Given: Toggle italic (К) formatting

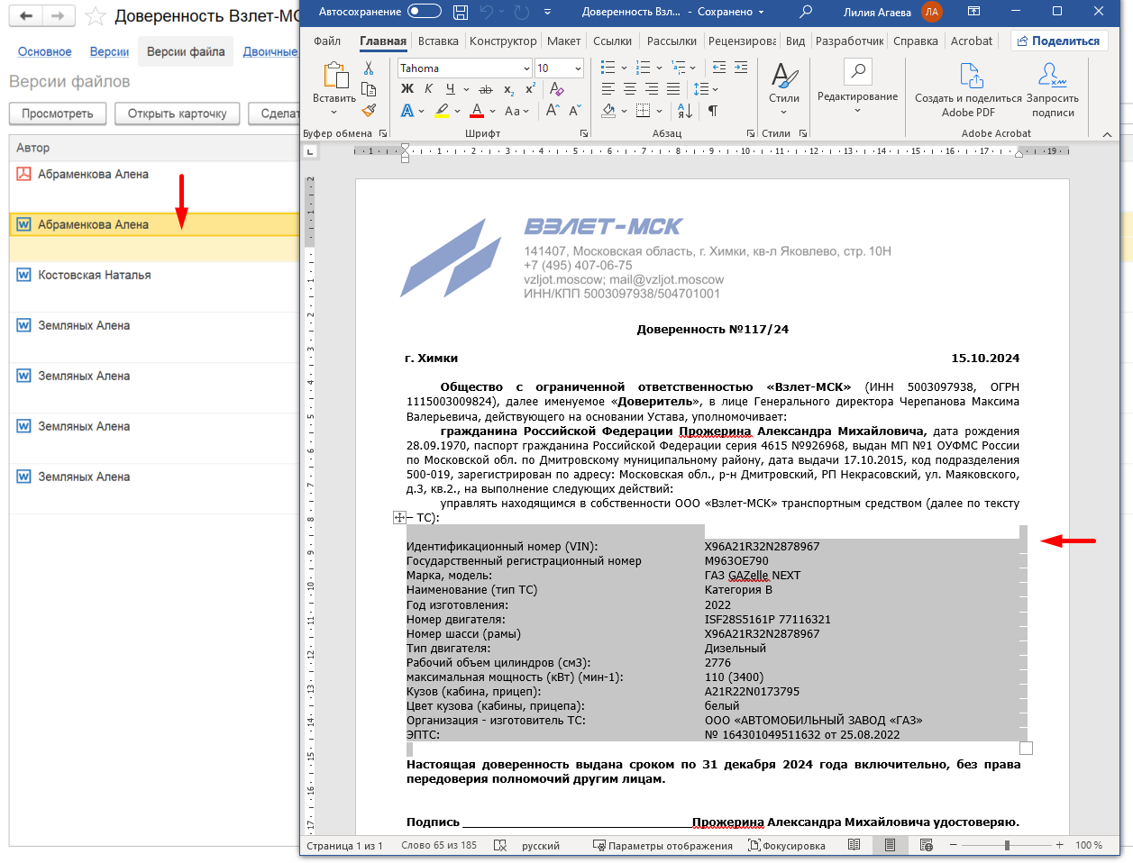Looking at the screenshot, I should [428, 89].
